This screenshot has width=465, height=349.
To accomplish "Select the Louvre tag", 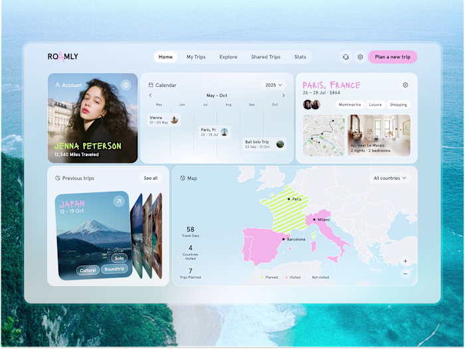I will pyautogui.click(x=375, y=105).
